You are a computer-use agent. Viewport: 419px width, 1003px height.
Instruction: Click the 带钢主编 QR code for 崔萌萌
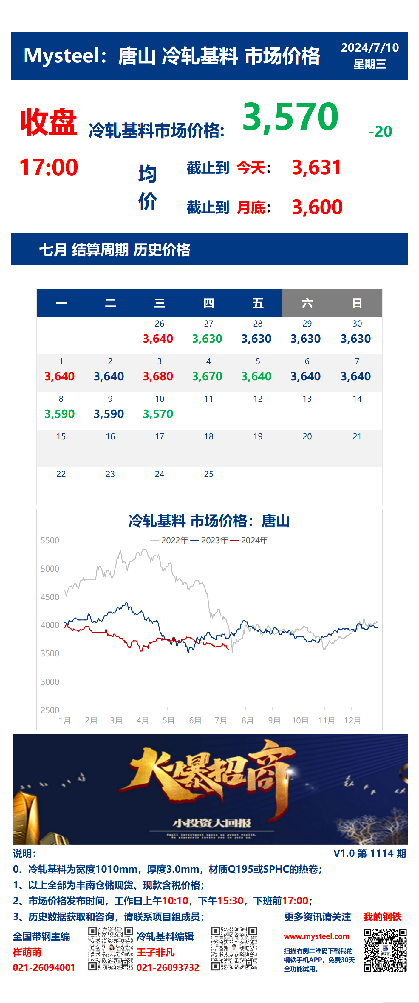pyautogui.click(x=110, y=948)
